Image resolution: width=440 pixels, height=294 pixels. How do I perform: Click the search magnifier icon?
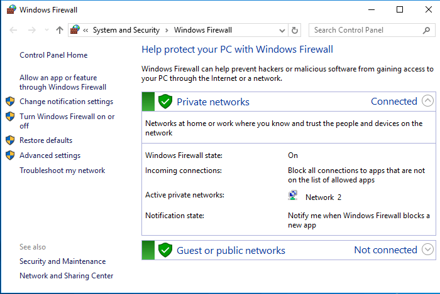point(426,30)
